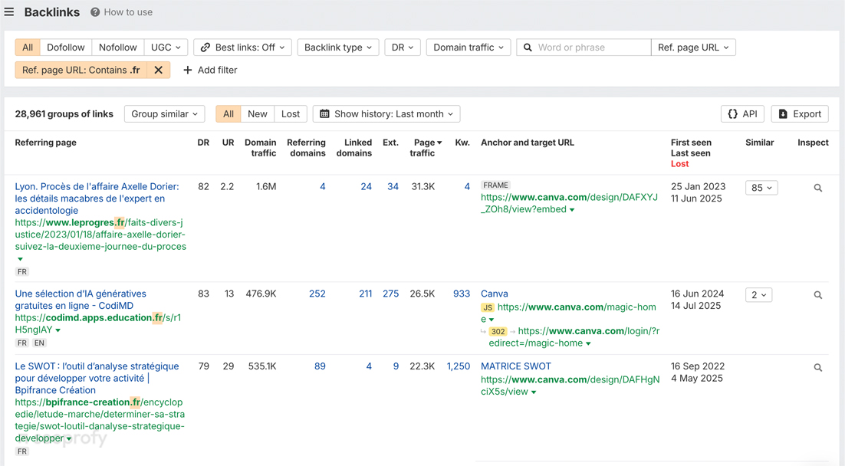845x466 pixels.
Task: Open the Ref. page URL dropdown
Action: tap(693, 48)
